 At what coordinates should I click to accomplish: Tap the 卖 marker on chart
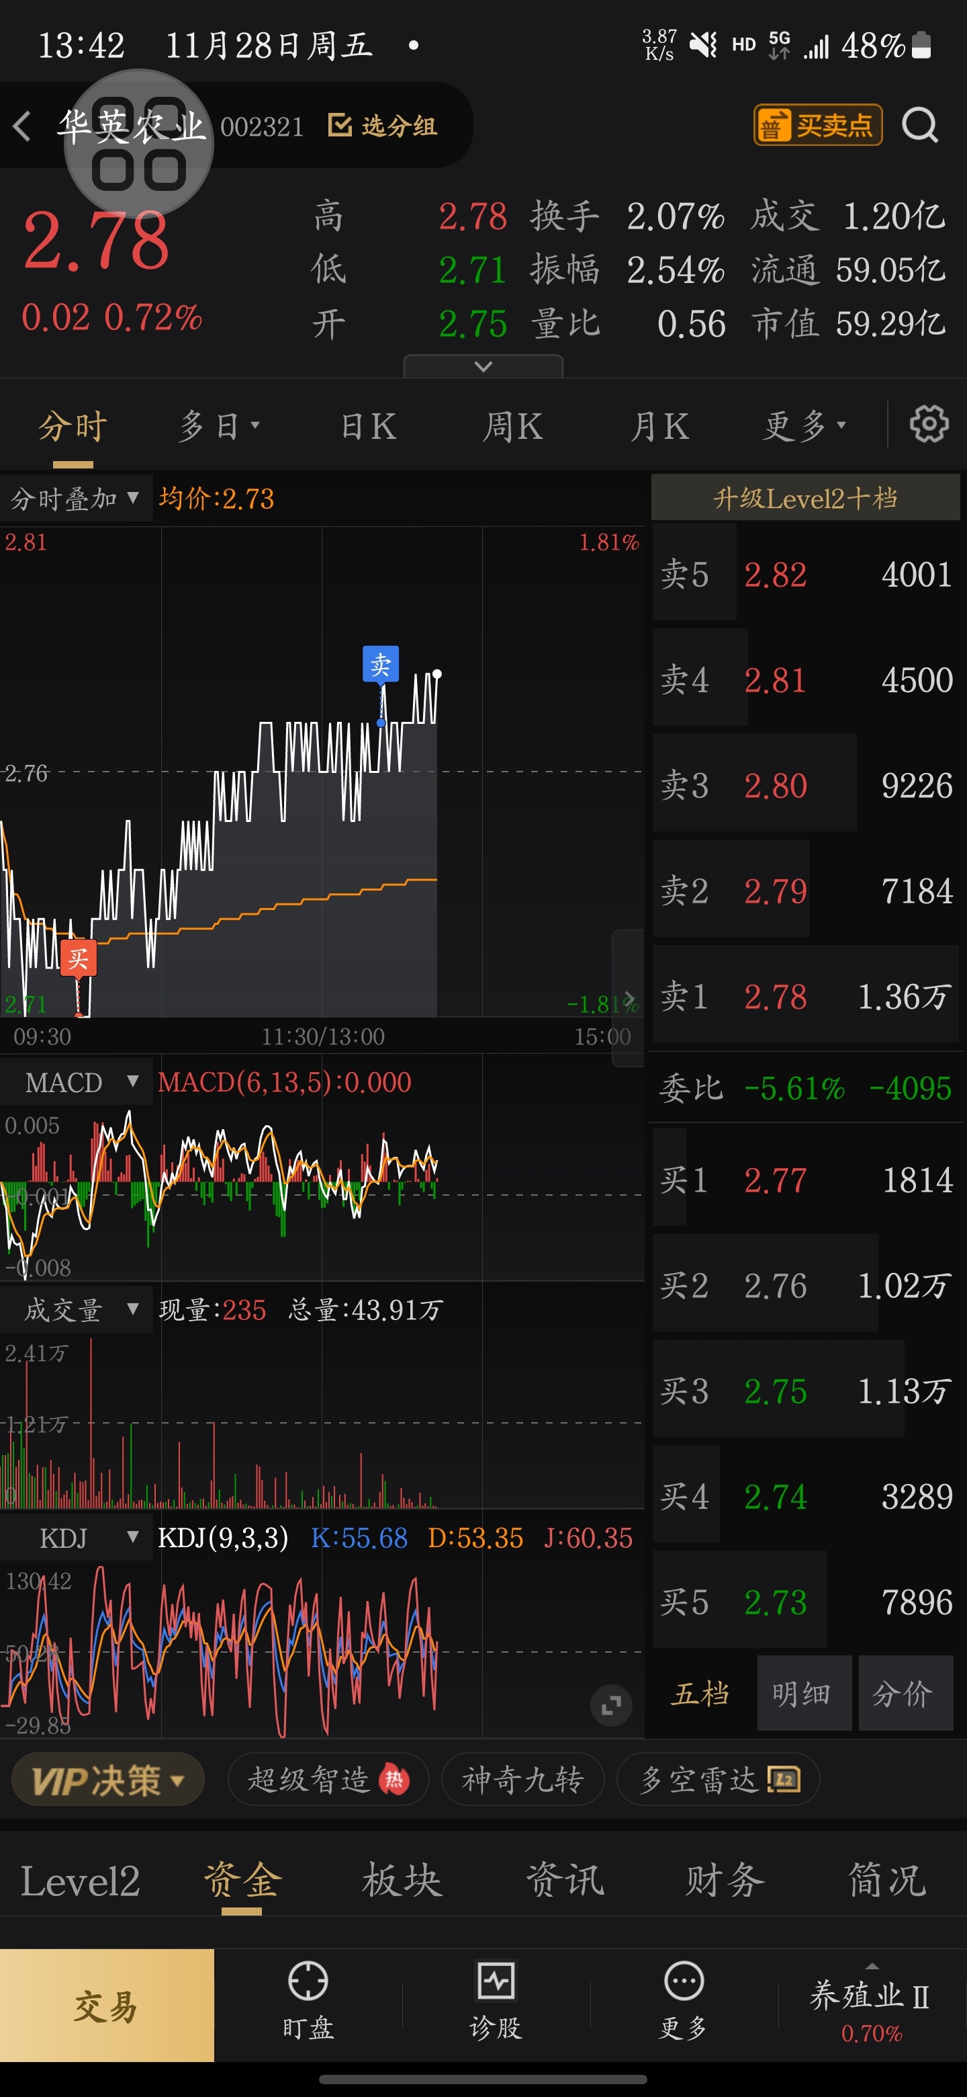[381, 664]
